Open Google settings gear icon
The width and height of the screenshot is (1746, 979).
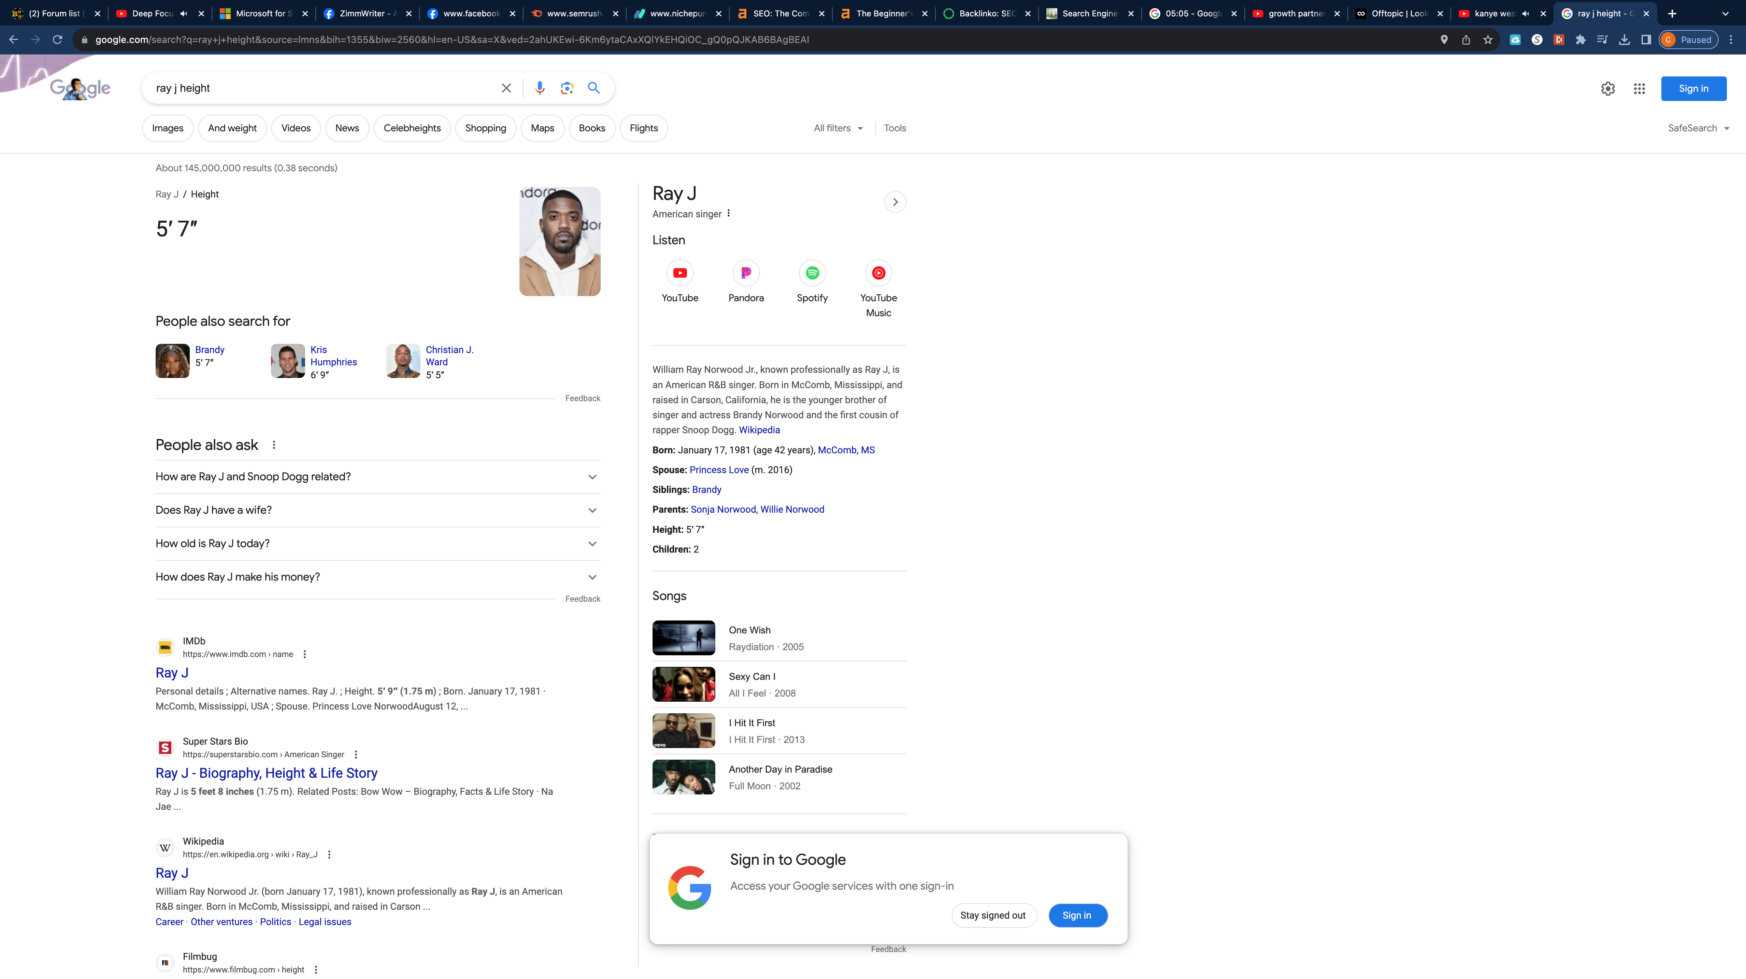coord(1608,89)
